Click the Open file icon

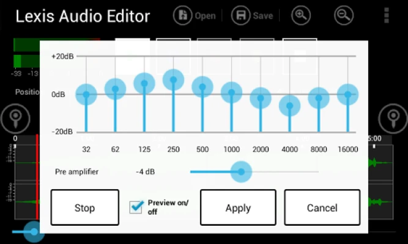coord(183,16)
